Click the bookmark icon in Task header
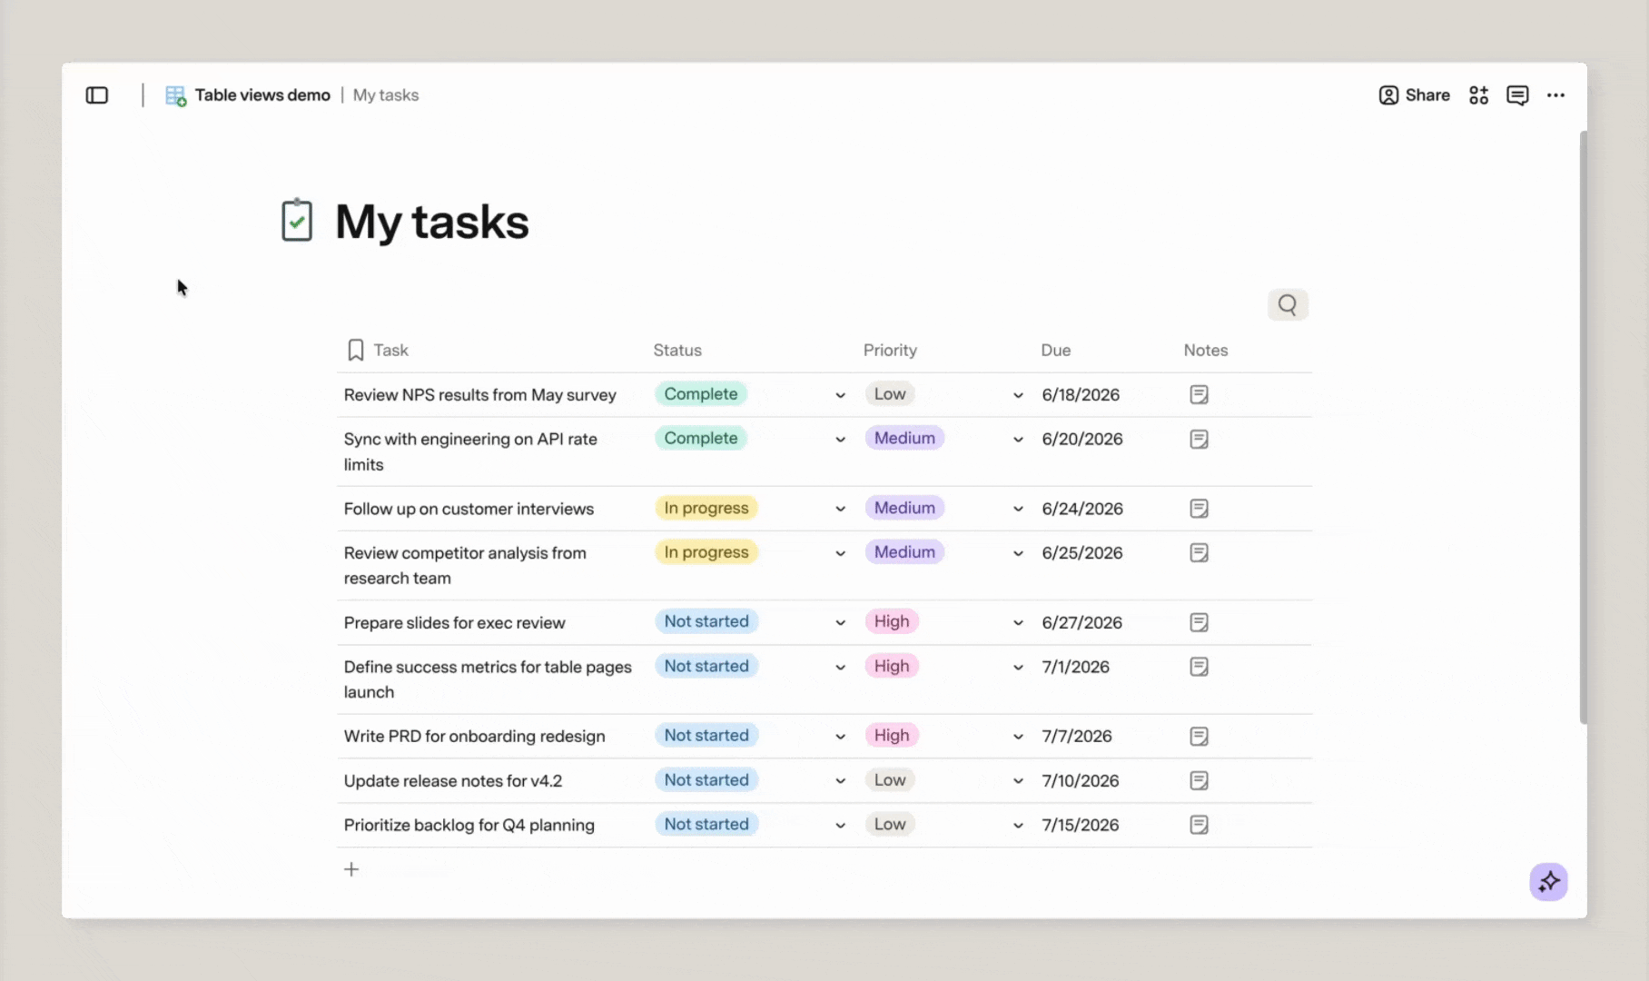1649x981 pixels. pyautogui.click(x=356, y=351)
